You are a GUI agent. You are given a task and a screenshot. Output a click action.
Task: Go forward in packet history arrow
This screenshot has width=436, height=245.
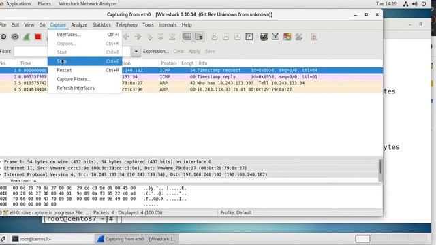[138, 37]
